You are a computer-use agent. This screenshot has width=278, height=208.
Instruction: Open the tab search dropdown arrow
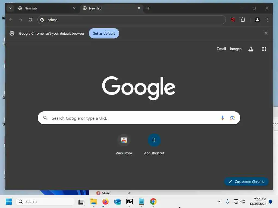(x=10, y=8)
